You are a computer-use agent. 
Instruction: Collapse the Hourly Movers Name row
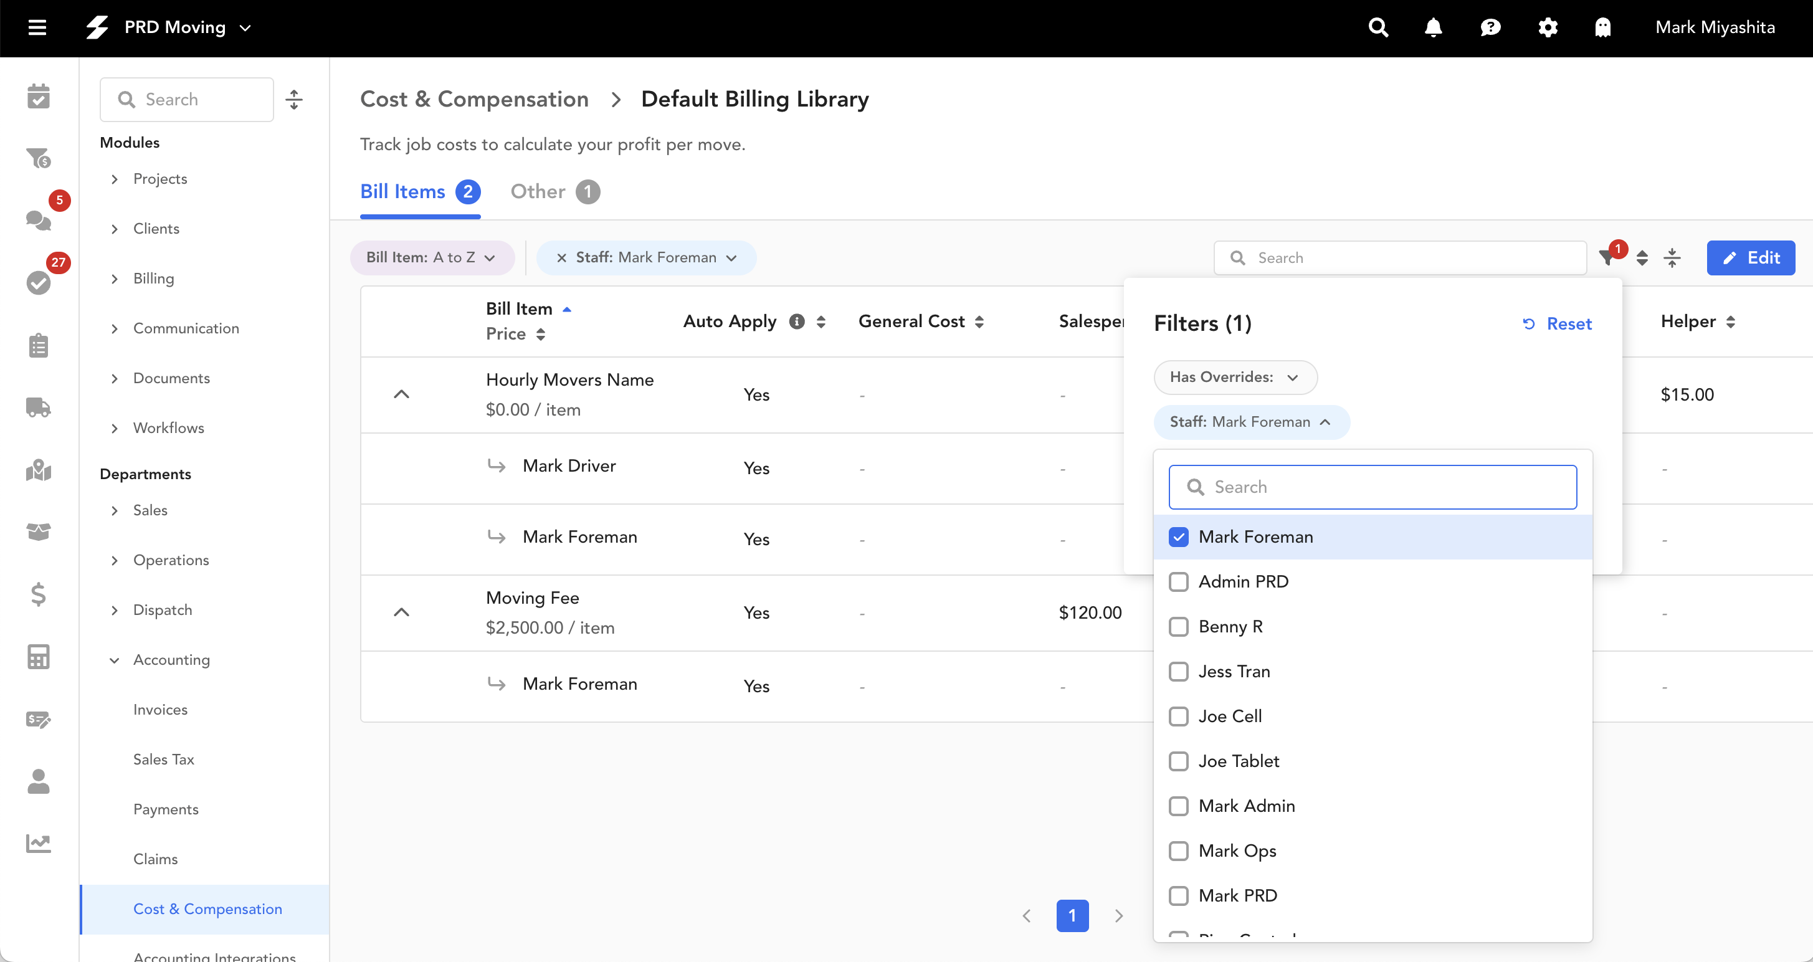[401, 394]
